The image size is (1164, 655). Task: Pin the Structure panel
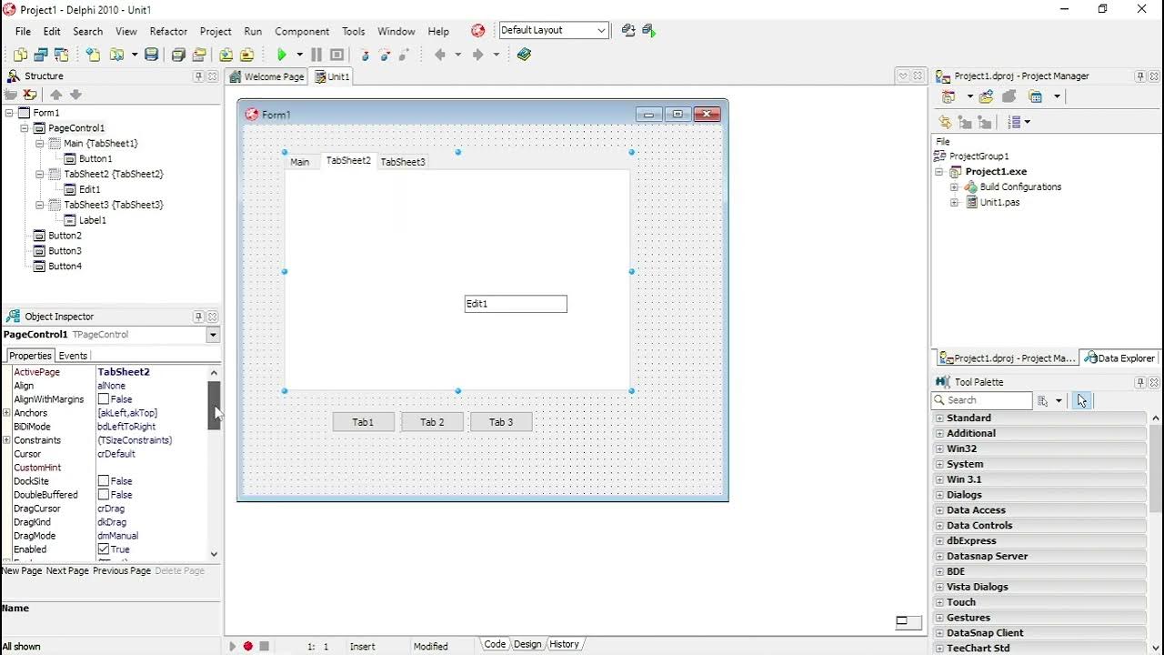[198, 76]
